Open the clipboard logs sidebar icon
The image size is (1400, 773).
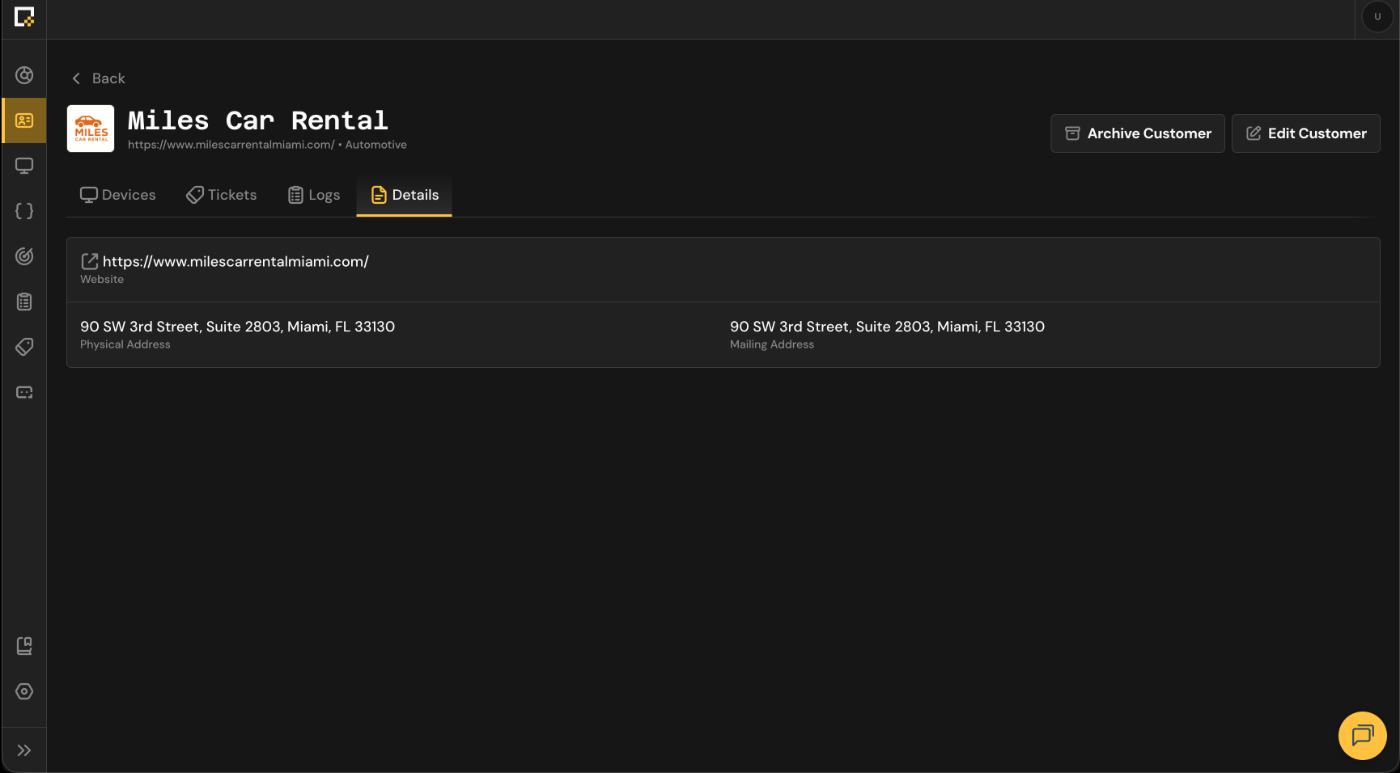tap(24, 302)
